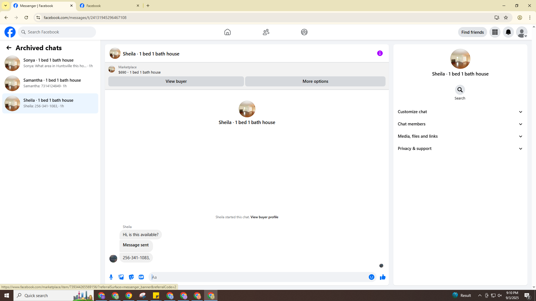Open the Home feed icon
The image size is (536, 301).
tap(228, 32)
